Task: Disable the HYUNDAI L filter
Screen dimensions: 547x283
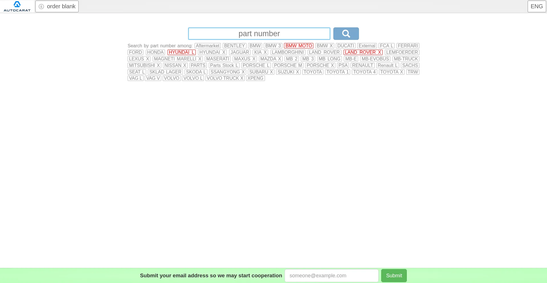Action: (x=181, y=52)
